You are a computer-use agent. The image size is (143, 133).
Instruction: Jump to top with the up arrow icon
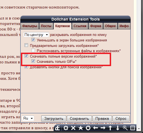(110, 128)
